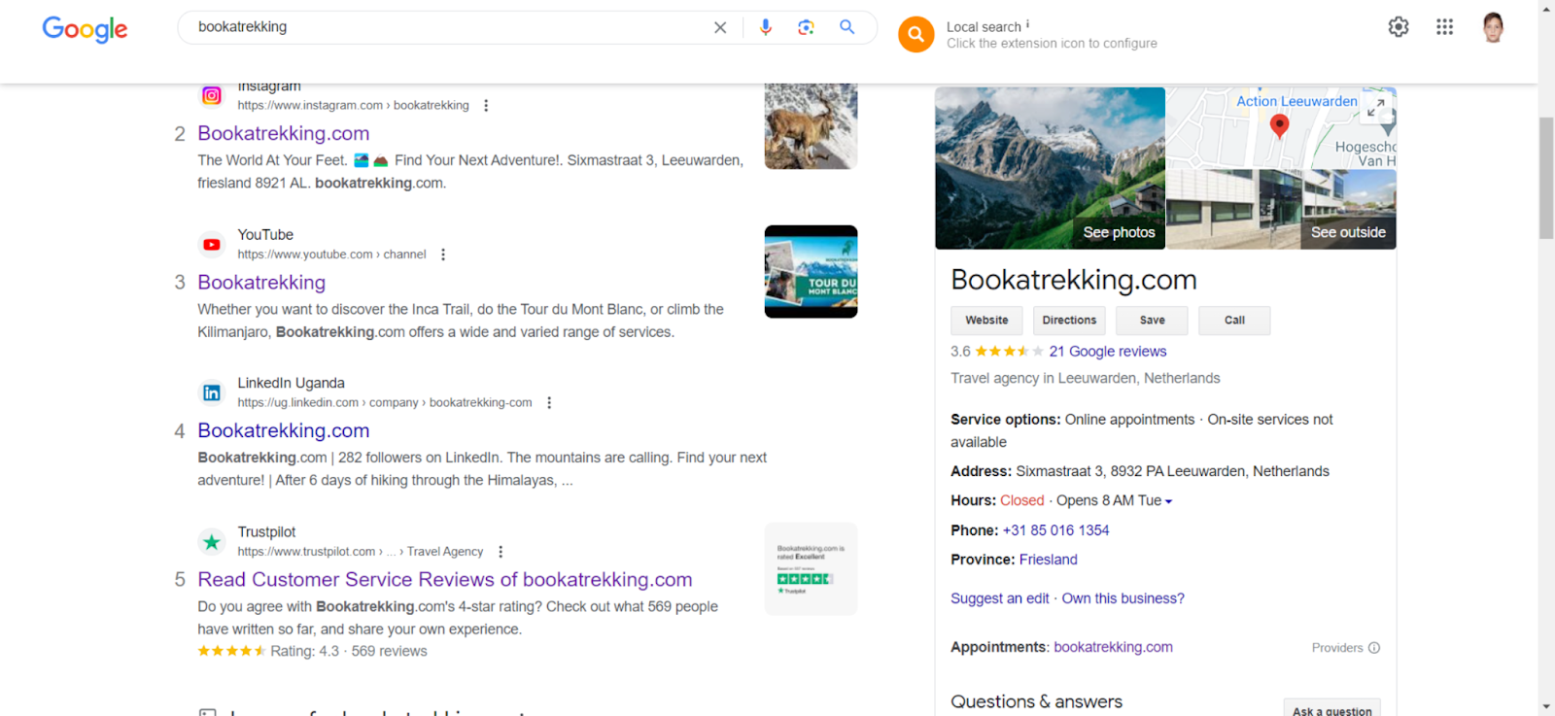
Task: Click the orange Local search extension icon
Action: 916,34
